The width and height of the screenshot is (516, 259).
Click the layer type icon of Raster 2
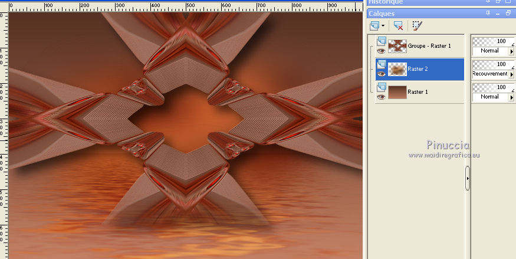pos(382,64)
